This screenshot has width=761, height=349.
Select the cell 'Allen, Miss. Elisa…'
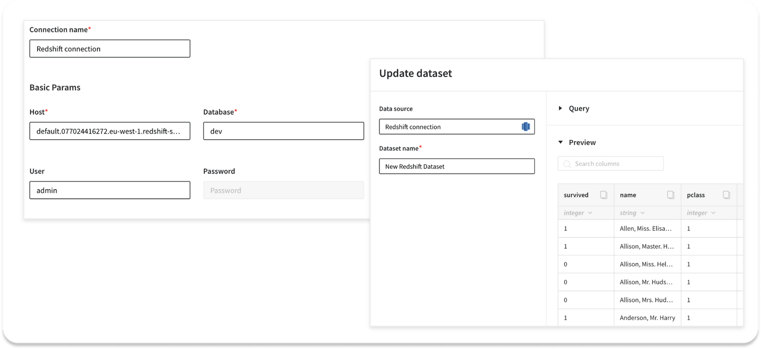(x=647, y=229)
